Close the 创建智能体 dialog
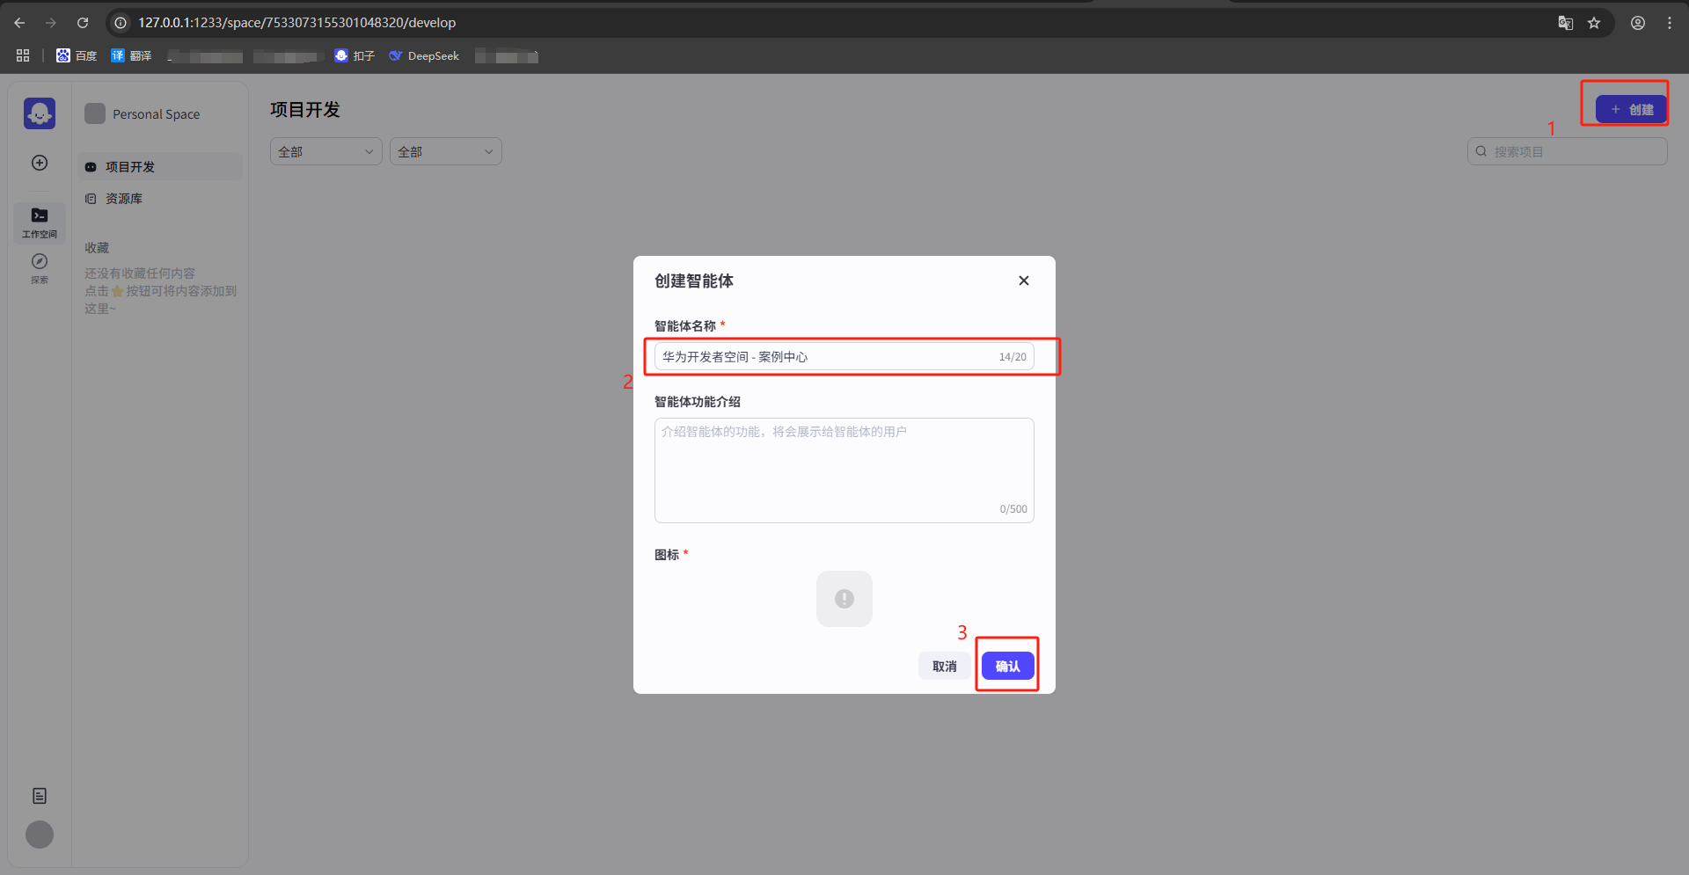 coord(1024,281)
